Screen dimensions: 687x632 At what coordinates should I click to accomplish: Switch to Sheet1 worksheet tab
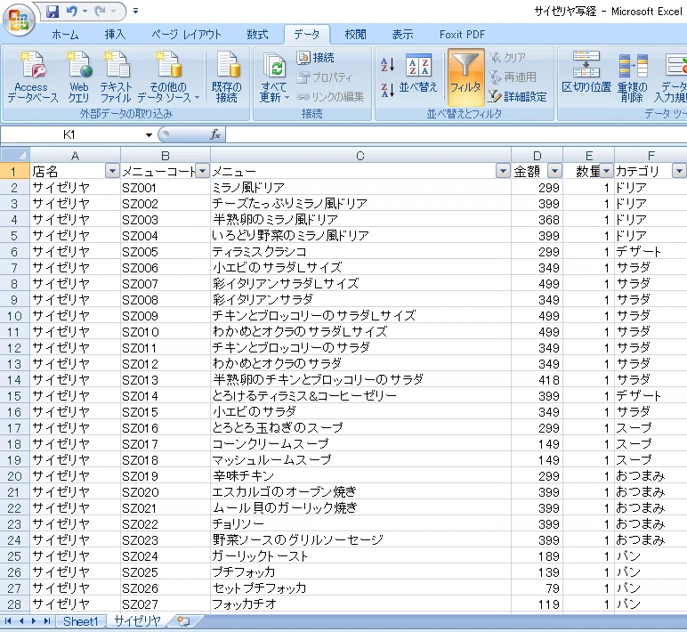[x=81, y=621]
